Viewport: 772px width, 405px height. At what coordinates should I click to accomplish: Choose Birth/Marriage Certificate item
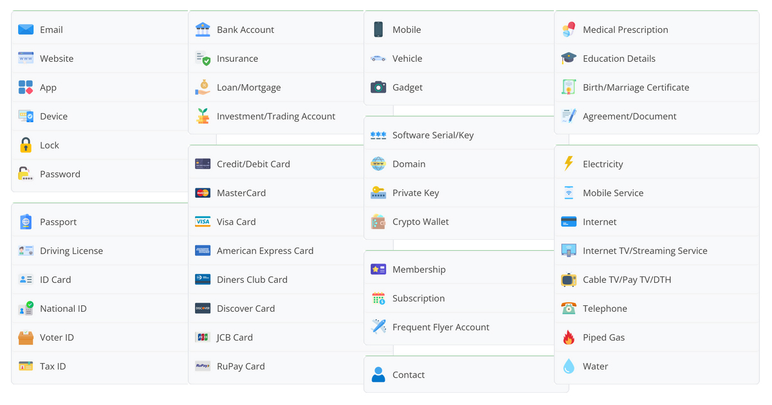point(636,87)
